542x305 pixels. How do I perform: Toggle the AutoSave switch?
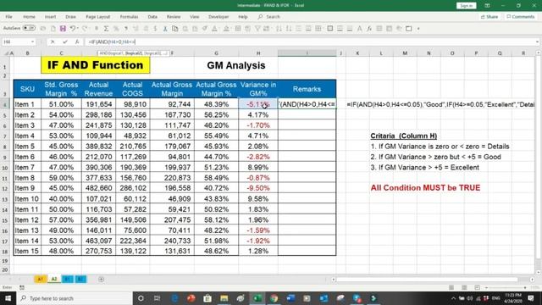click(30, 28)
